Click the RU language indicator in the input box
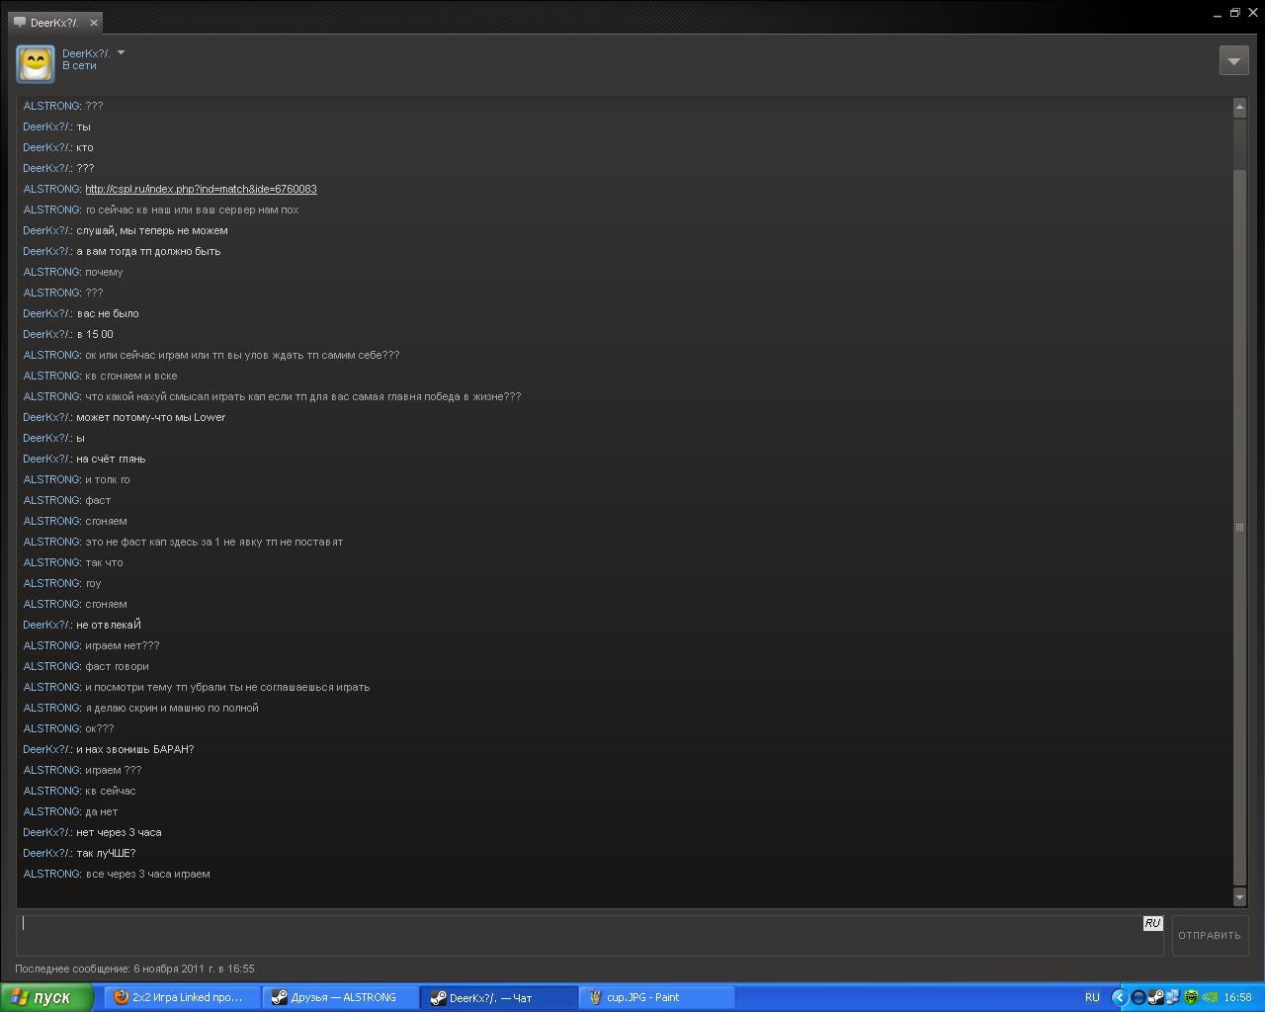1265x1012 pixels. [1152, 923]
